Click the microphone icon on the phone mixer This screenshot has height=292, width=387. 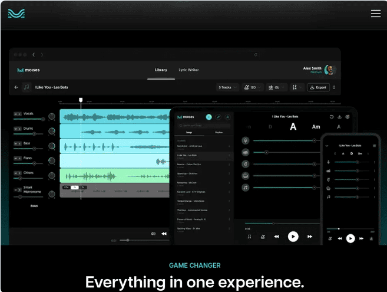tap(329, 162)
